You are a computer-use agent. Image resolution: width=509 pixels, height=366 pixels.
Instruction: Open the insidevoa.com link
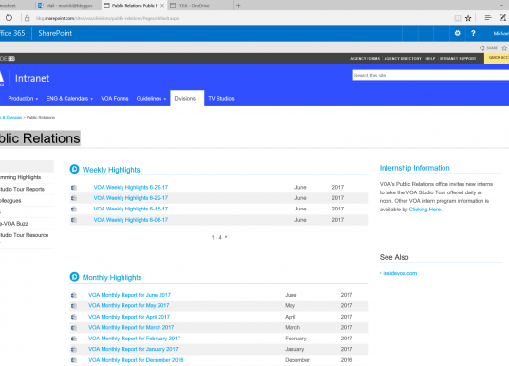coord(400,273)
